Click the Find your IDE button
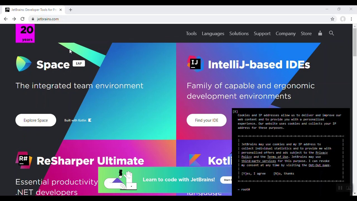Screen dimensions: 357x201 (x=207, y=120)
